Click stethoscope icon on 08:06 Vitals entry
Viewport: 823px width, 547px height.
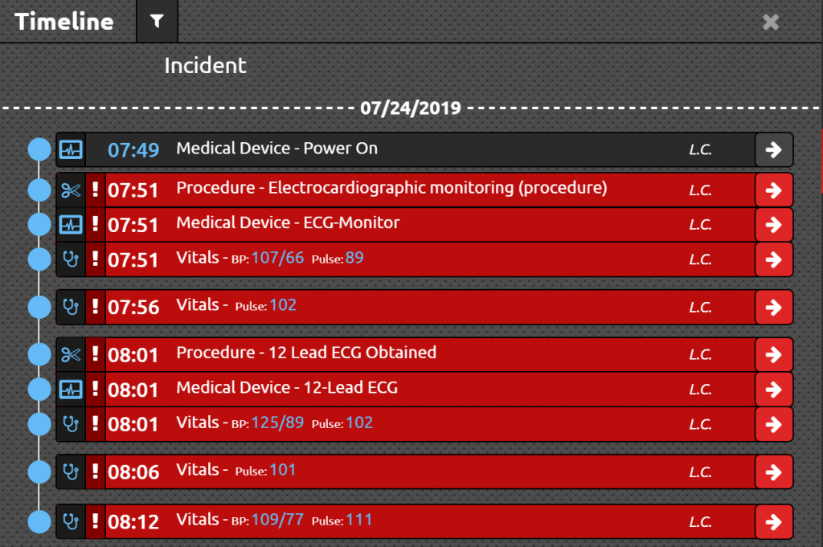click(x=72, y=472)
